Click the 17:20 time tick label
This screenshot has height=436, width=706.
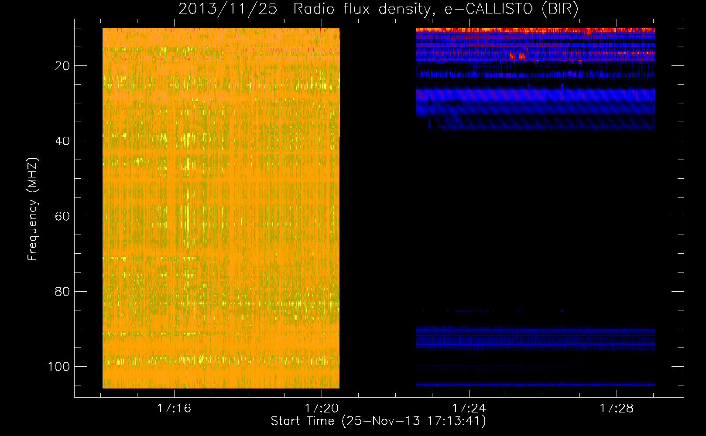pos(322,408)
